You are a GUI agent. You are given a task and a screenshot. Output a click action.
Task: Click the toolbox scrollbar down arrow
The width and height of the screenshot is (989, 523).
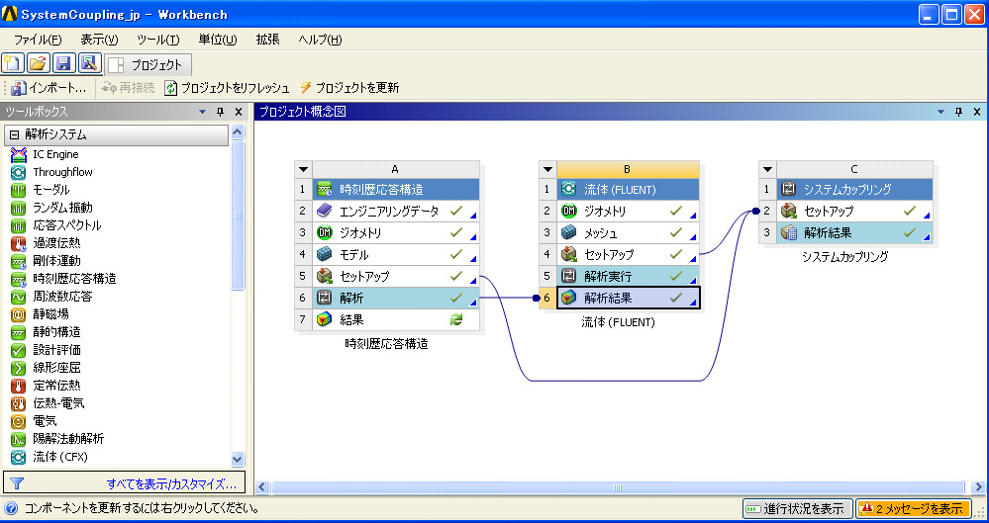coord(238,459)
